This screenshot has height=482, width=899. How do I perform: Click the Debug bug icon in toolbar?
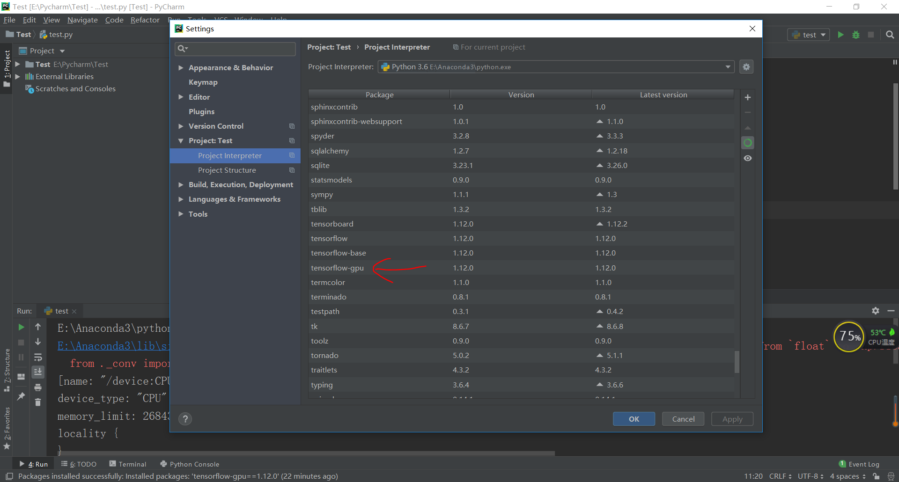856,35
